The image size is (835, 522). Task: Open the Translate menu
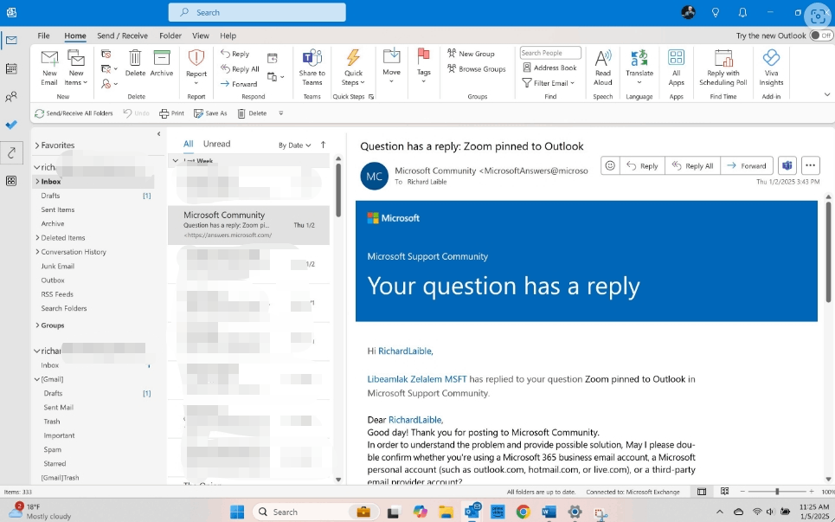(639, 68)
